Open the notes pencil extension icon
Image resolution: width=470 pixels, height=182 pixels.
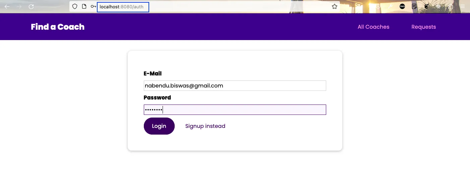point(414,6)
